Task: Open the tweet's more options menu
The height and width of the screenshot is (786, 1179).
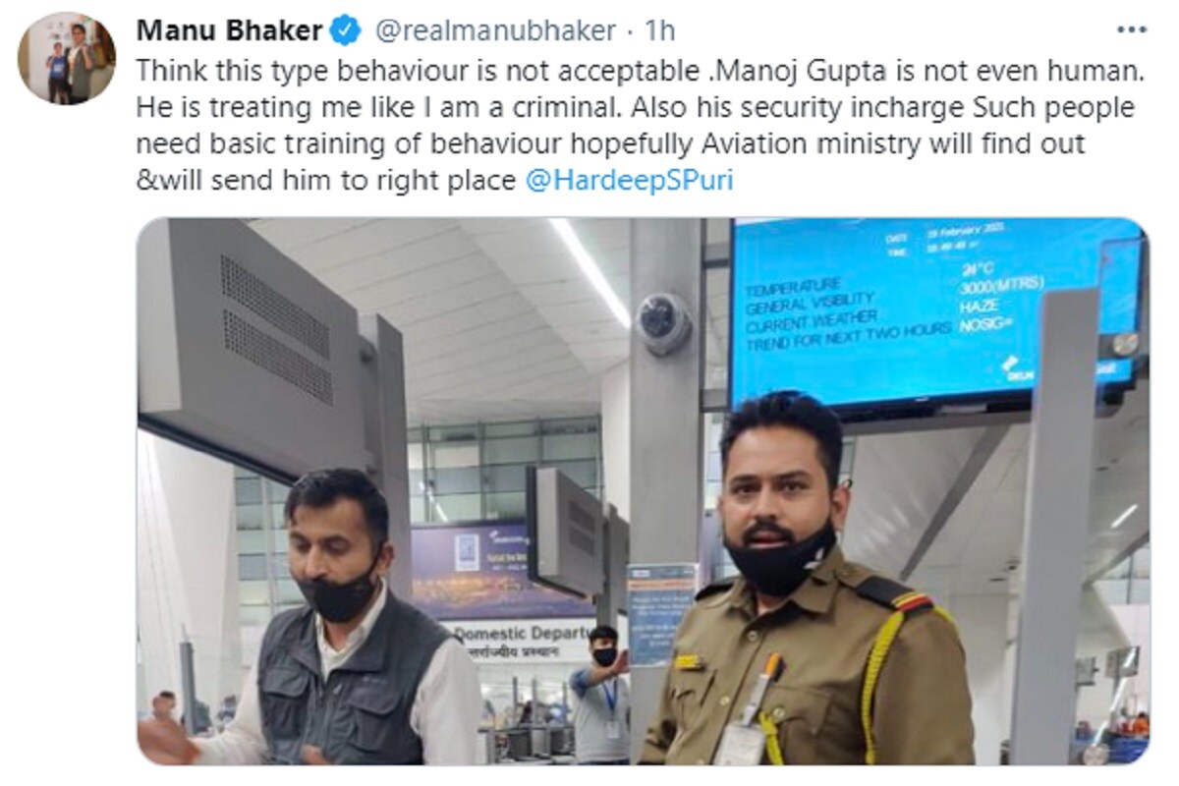Action: pyautogui.click(x=1131, y=30)
